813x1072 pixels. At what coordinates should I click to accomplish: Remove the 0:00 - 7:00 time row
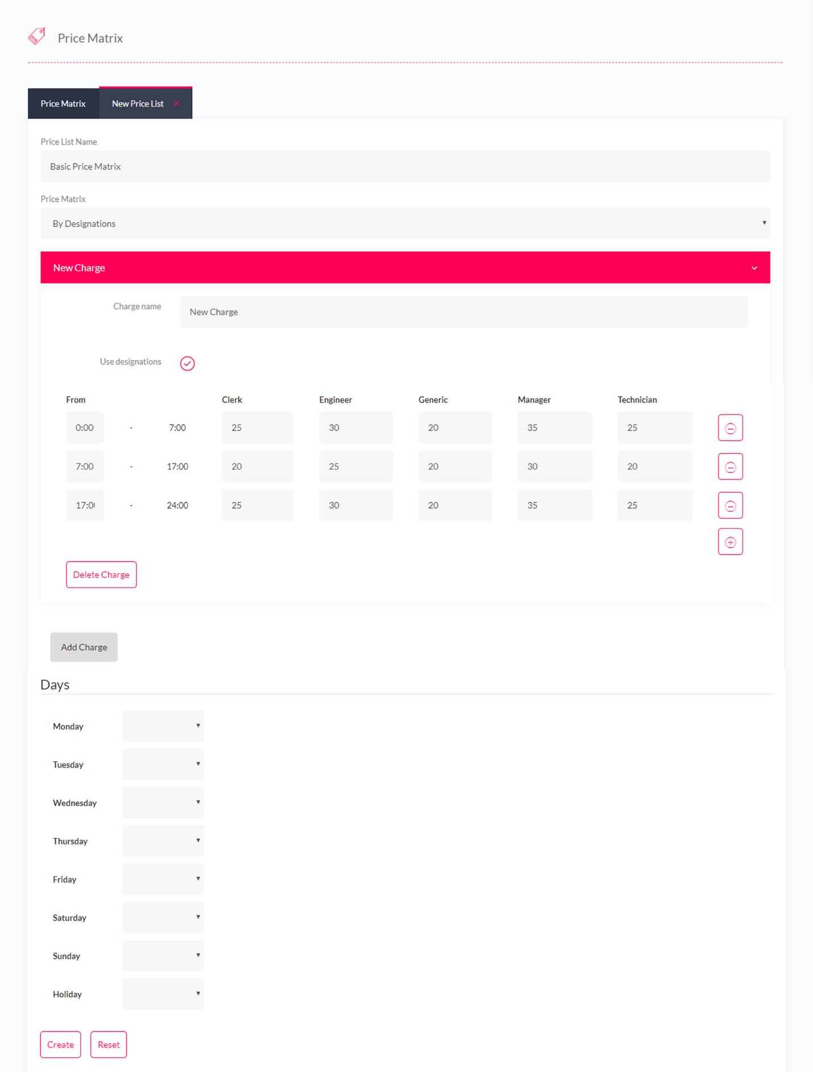[x=730, y=428]
